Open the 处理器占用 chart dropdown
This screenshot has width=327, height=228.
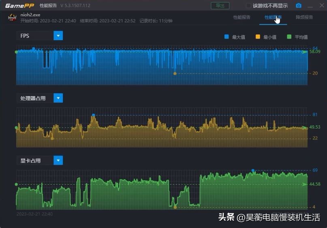[x=58, y=98]
